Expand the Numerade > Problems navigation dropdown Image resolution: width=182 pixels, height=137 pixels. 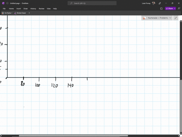pos(170,18)
